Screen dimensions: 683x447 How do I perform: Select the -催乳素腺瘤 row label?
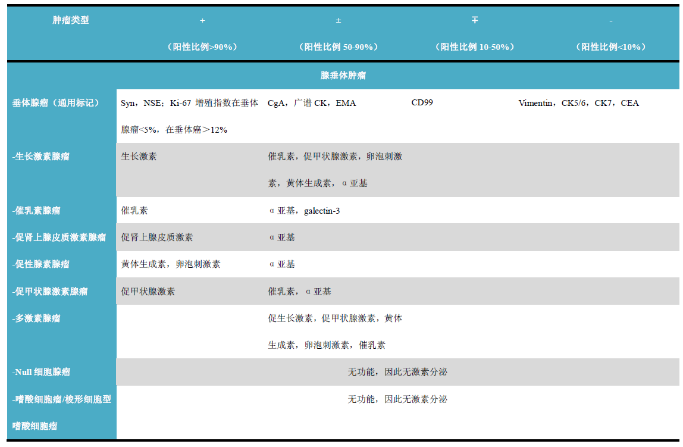[x=36, y=211]
